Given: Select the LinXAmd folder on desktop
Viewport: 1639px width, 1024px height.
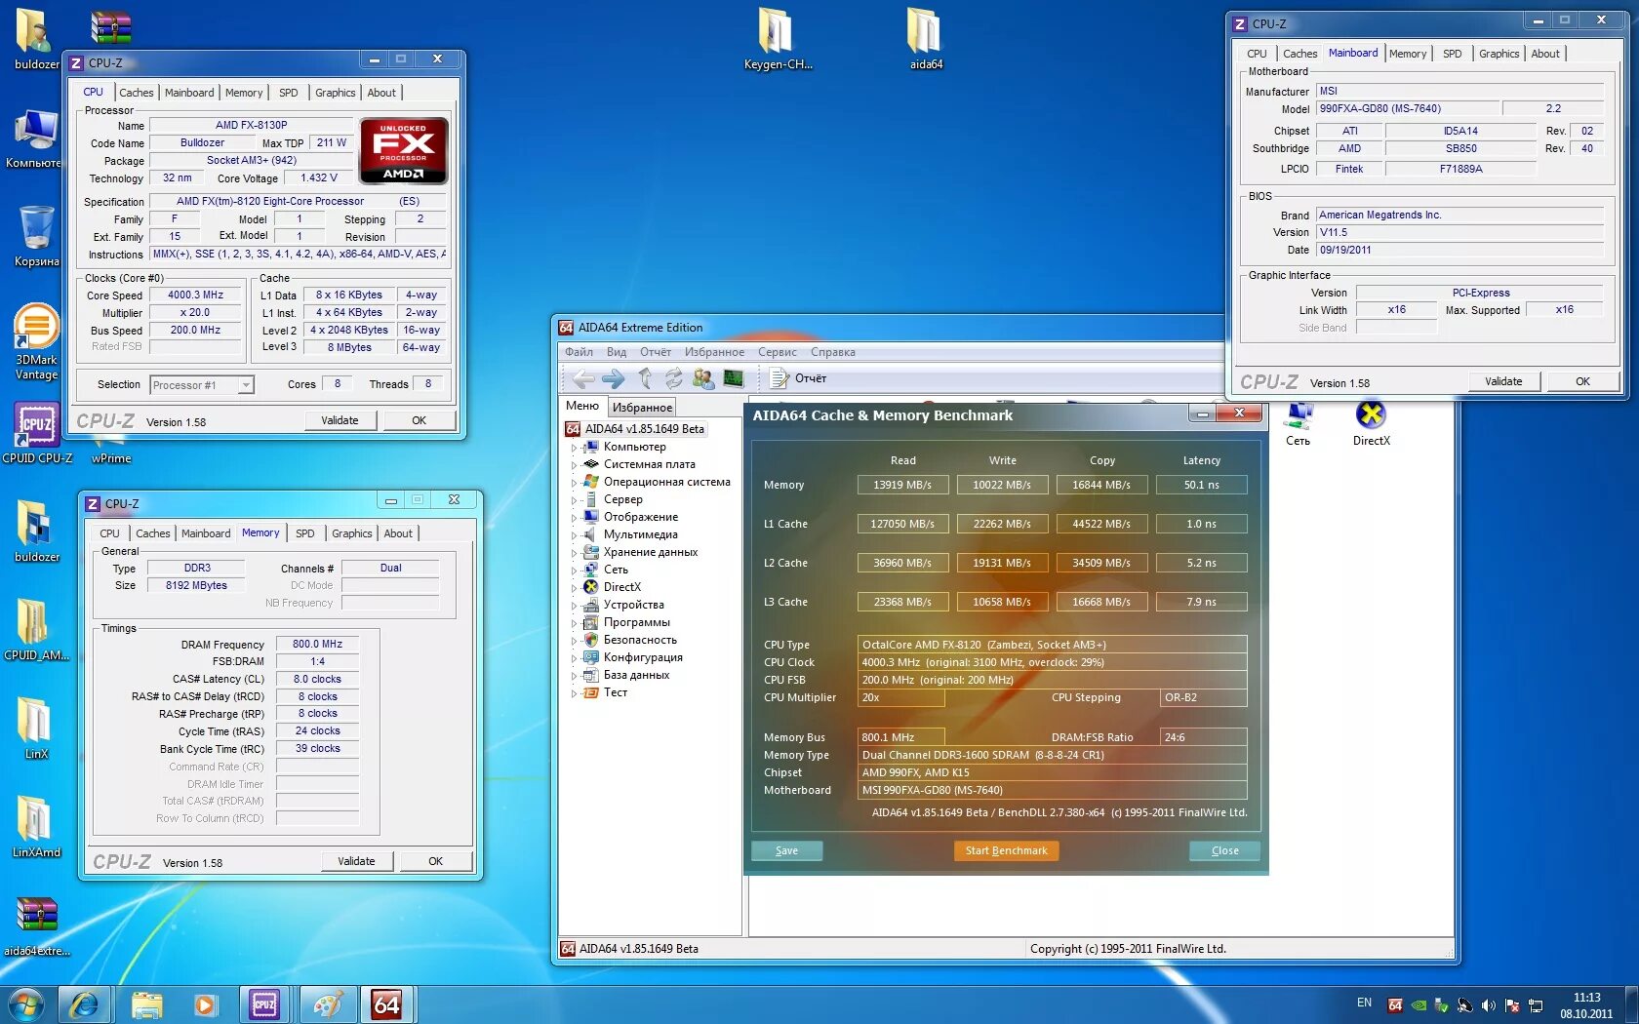Looking at the screenshot, I should point(36,827).
